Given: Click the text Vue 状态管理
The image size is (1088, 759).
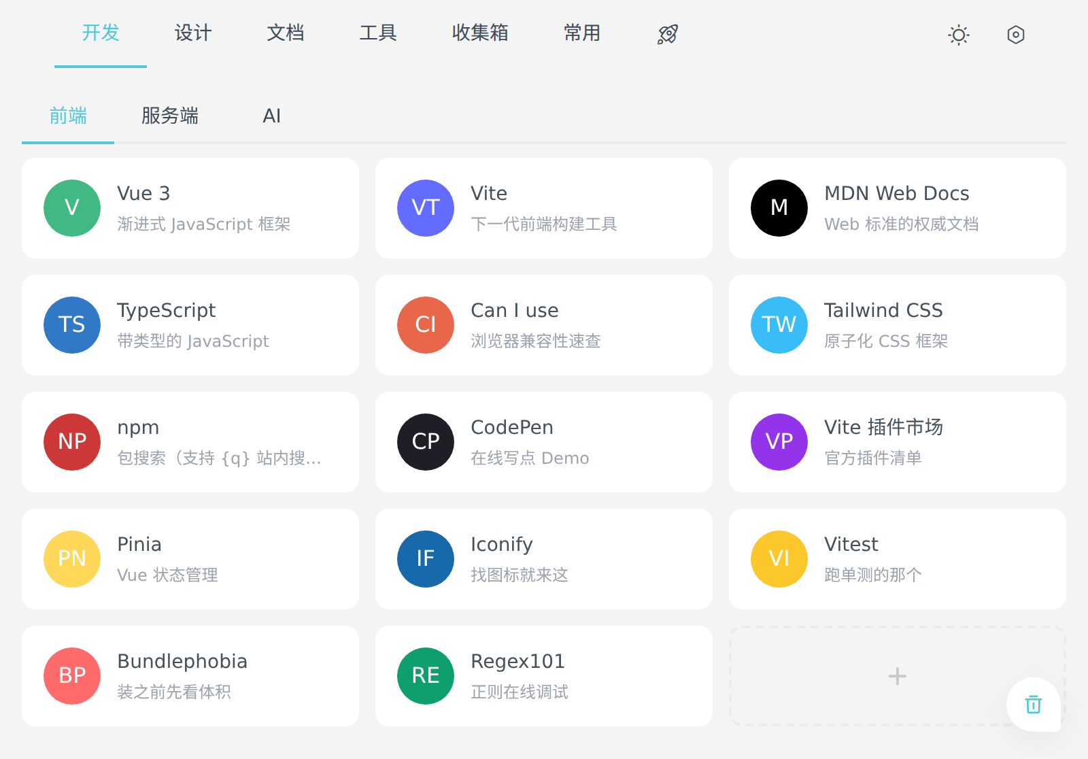Looking at the screenshot, I should (167, 575).
